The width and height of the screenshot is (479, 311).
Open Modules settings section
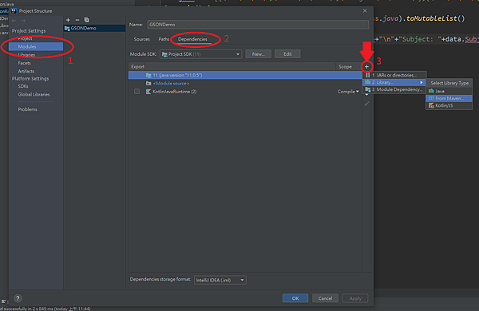36,46
